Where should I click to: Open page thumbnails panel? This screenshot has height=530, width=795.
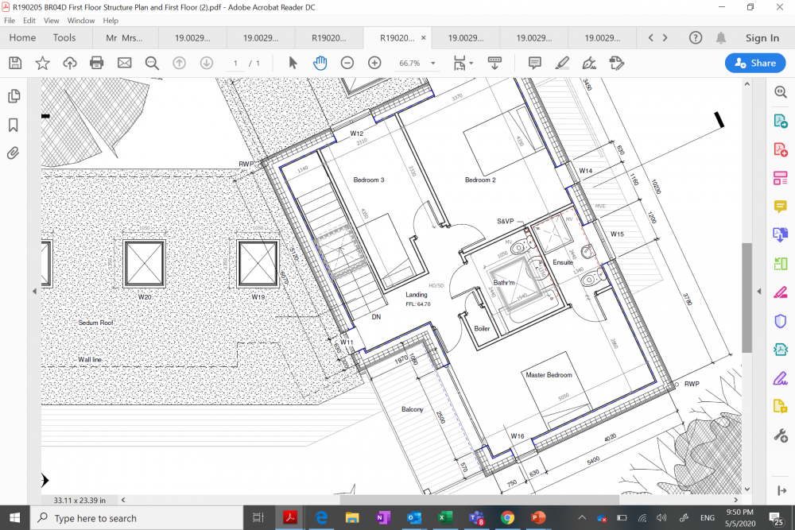pos(14,96)
